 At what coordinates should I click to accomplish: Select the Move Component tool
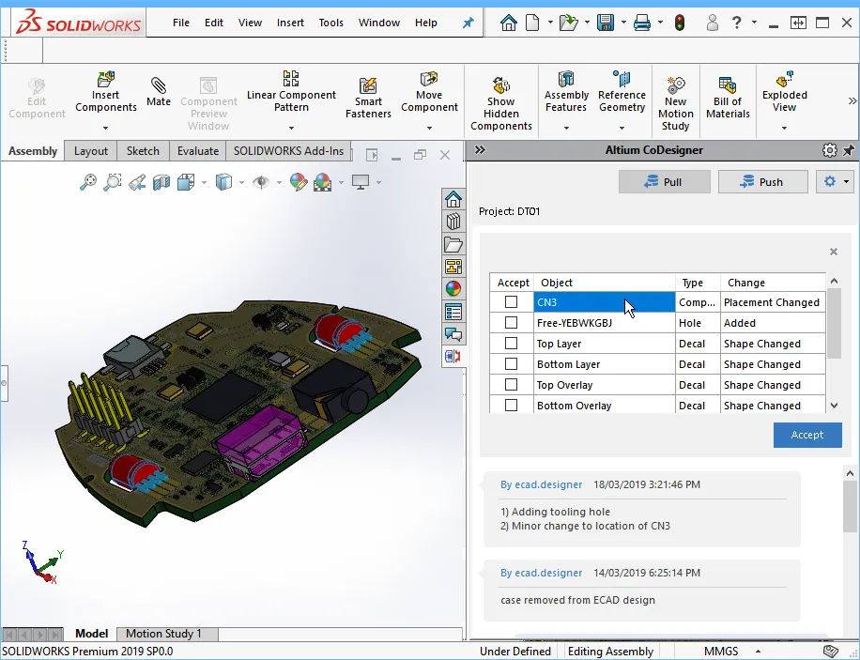point(429,92)
